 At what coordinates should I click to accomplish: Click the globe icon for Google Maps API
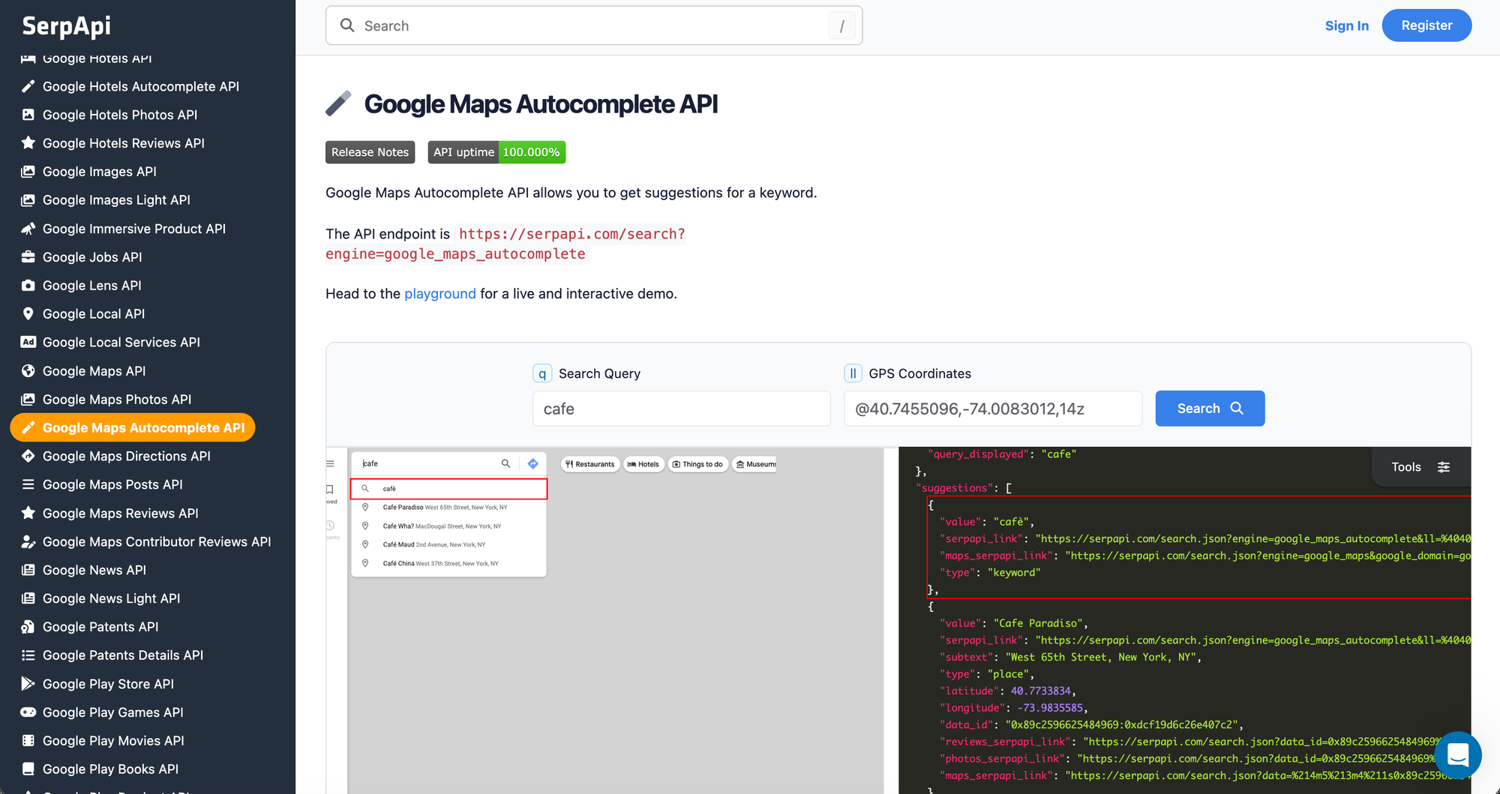click(28, 371)
